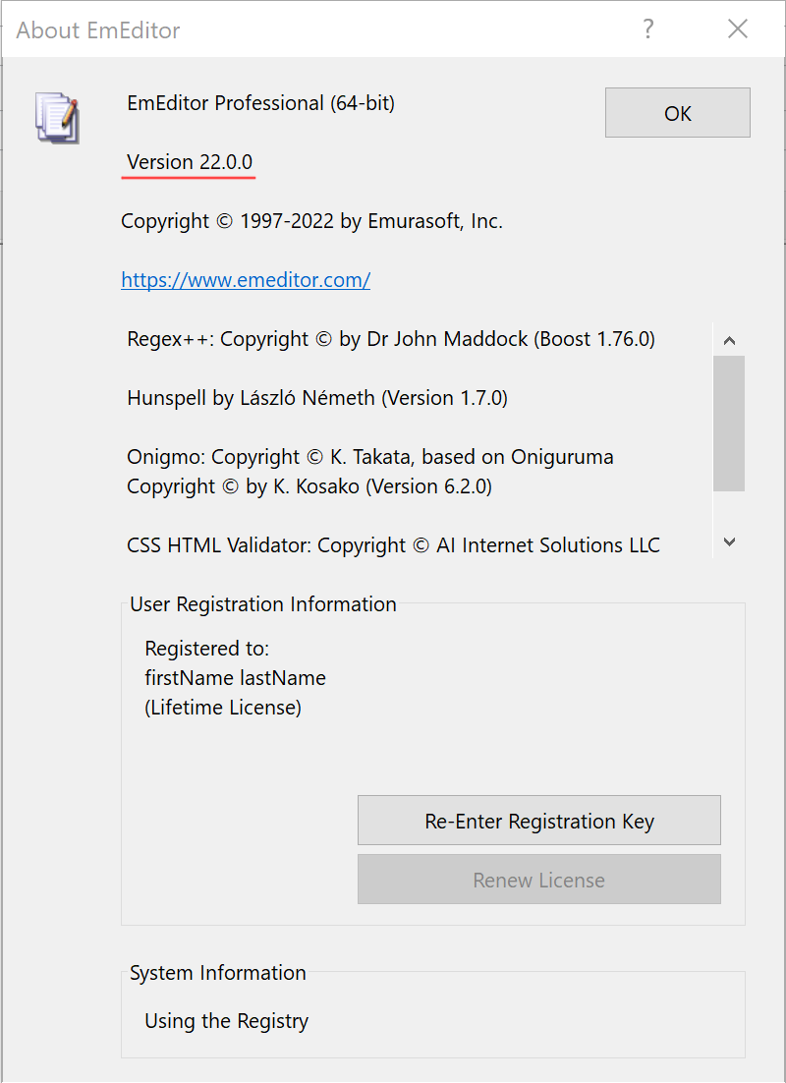Image resolution: width=786 pixels, height=1083 pixels.
Task: Click EmEditor Professional (64-bit) title text
Action: [x=260, y=103]
